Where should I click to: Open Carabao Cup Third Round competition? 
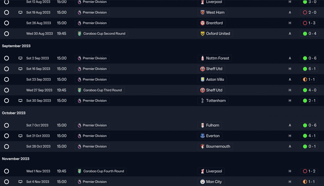click(99, 90)
